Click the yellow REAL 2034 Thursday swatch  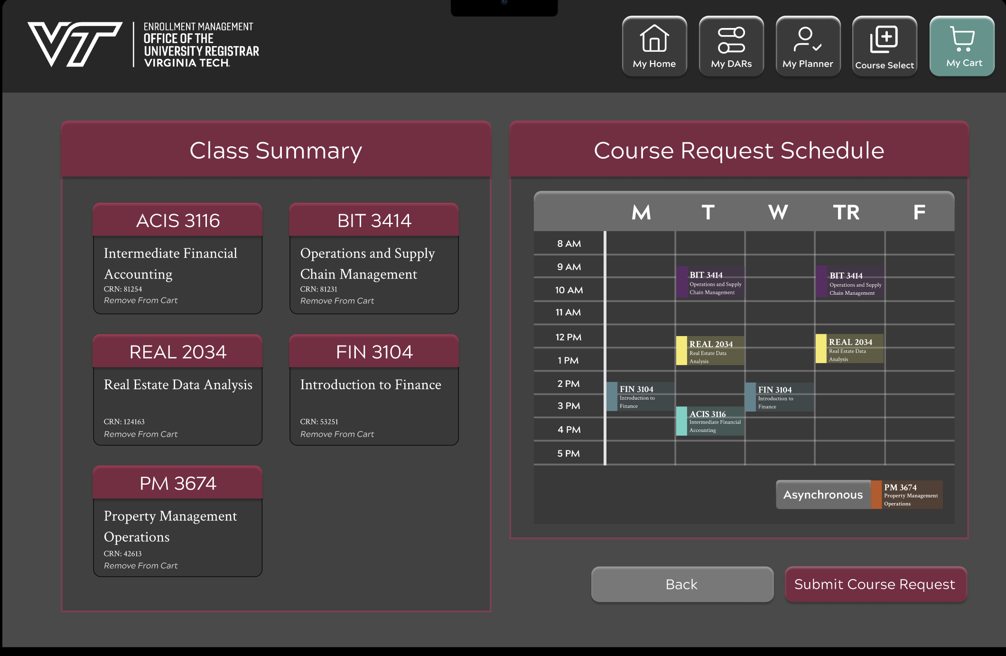pyautogui.click(x=821, y=349)
